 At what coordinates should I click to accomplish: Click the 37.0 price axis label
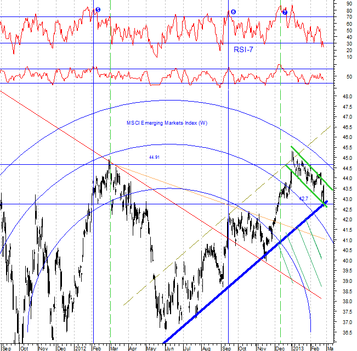click(x=347, y=322)
